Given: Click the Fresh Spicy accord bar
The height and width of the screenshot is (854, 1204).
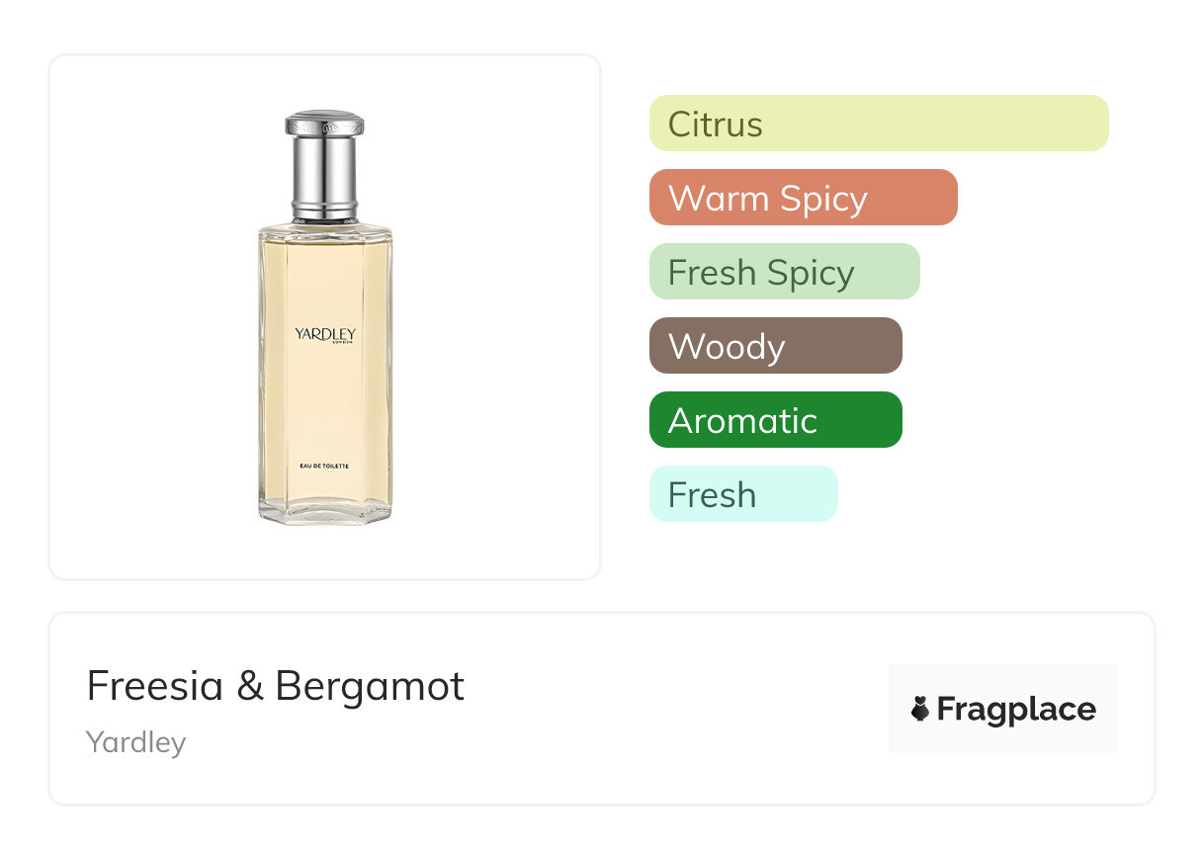Looking at the screenshot, I should pyautogui.click(x=784, y=272).
